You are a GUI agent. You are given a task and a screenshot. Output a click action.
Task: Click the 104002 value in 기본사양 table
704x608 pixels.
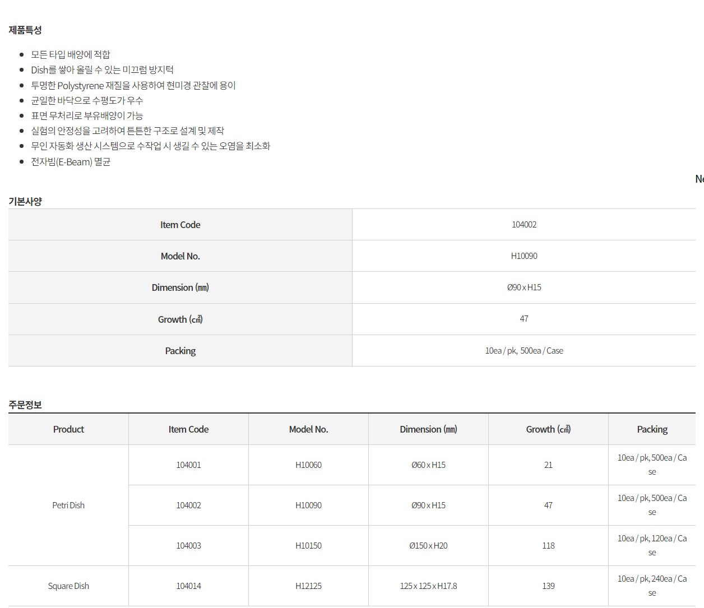pos(524,225)
